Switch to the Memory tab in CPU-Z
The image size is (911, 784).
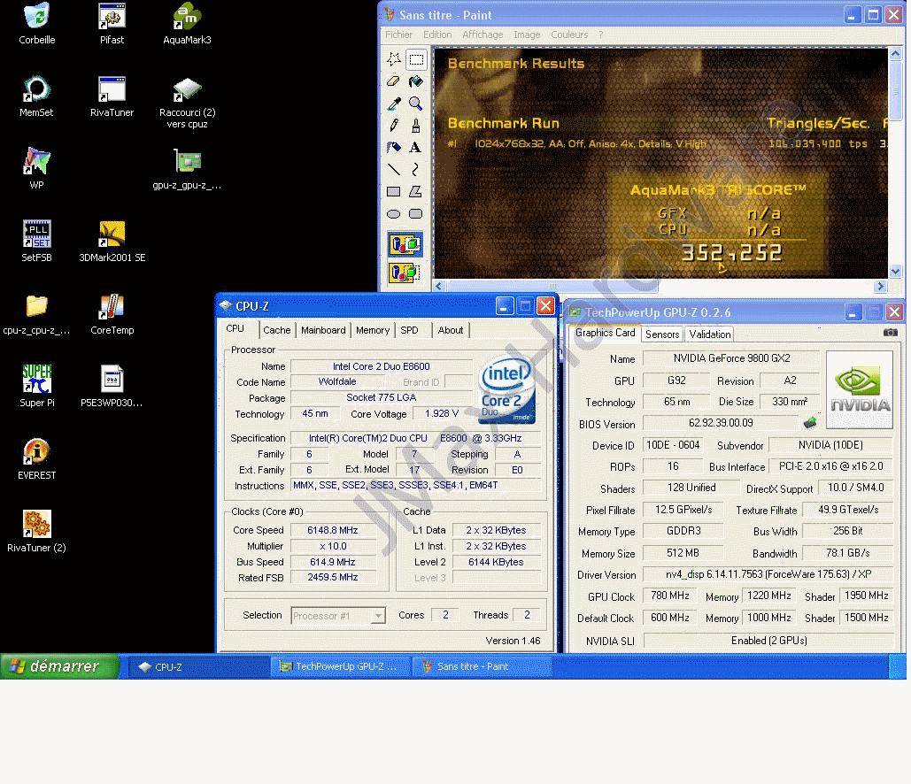click(x=373, y=330)
